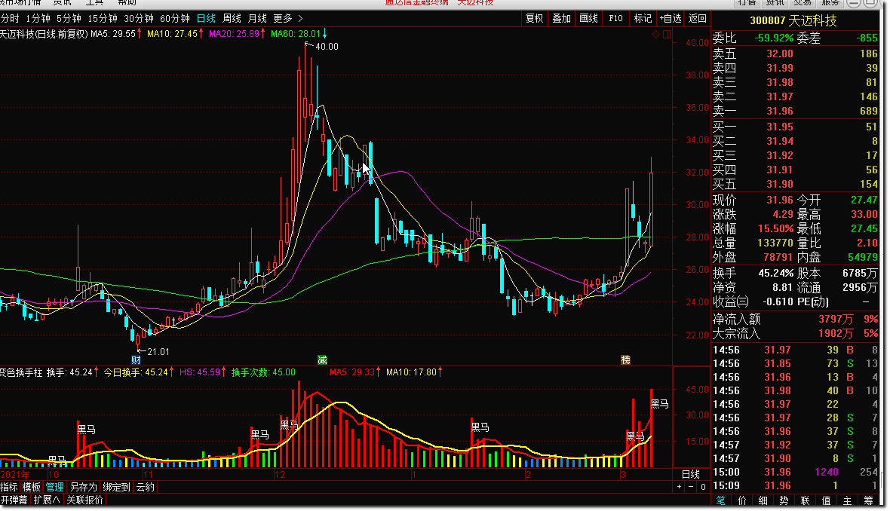The height and width of the screenshot is (511, 890).
Task: Click the 卖一 price 31.96 row
Action: pyautogui.click(x=795, y=111)
